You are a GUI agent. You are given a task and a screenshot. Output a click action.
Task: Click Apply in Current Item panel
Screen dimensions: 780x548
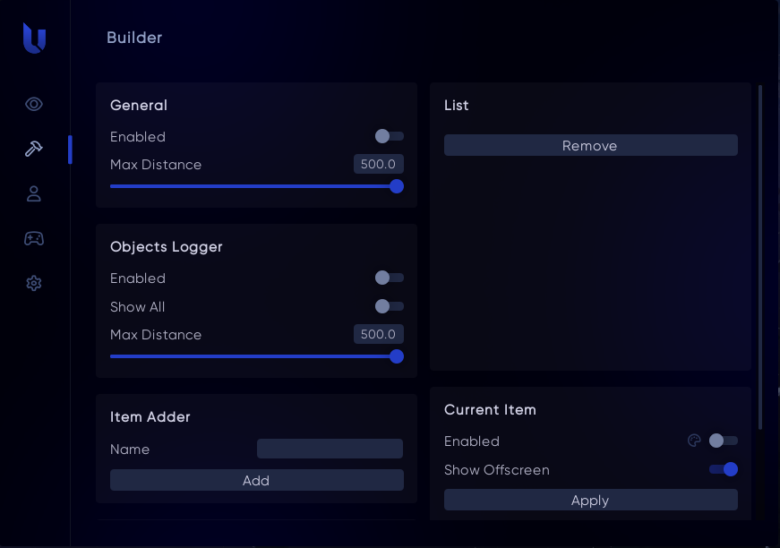click(x=590, y=501)
